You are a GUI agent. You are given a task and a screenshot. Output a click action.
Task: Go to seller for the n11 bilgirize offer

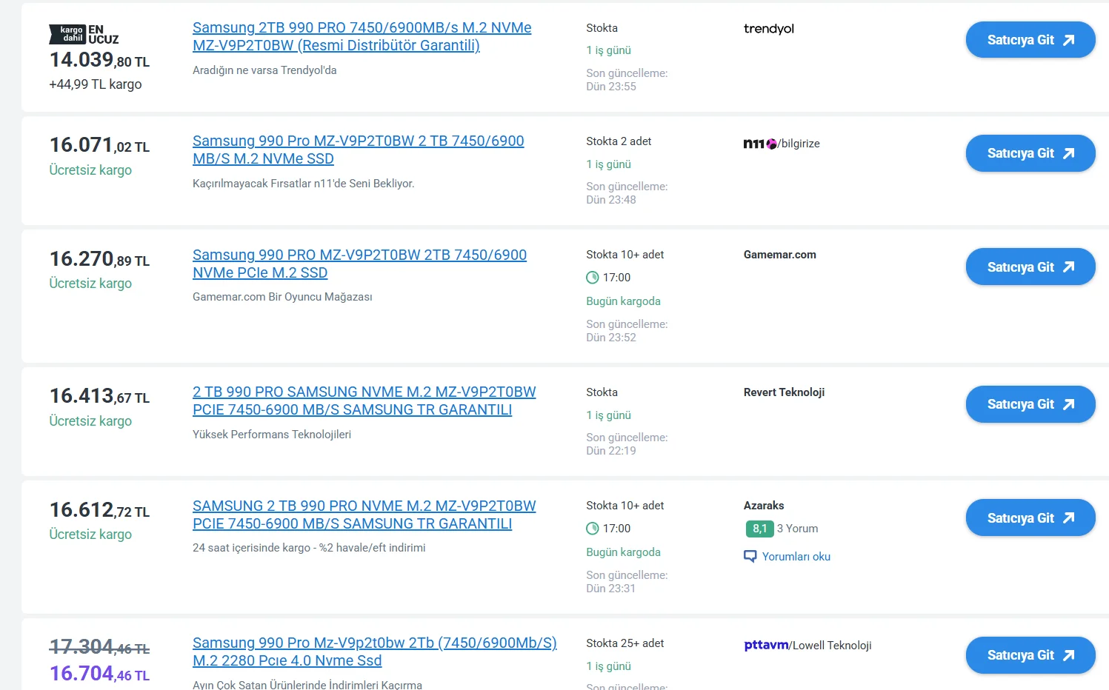(x=1030, y=153)
